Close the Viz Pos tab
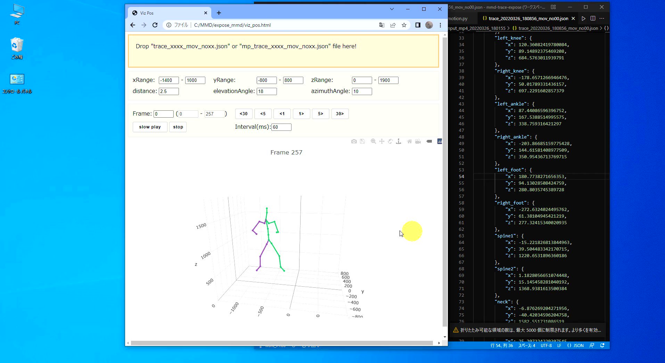Viewport: 665px width, 363px height. tap(206, 13)
